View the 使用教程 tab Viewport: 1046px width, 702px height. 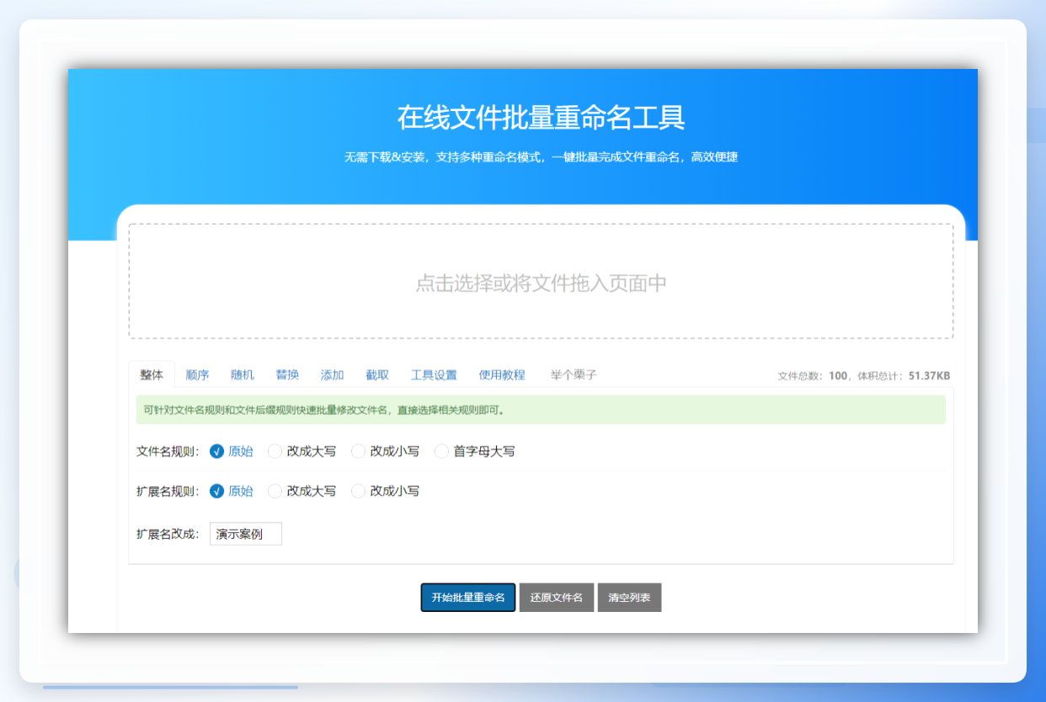pyautogui.click(x=502, y=375)
